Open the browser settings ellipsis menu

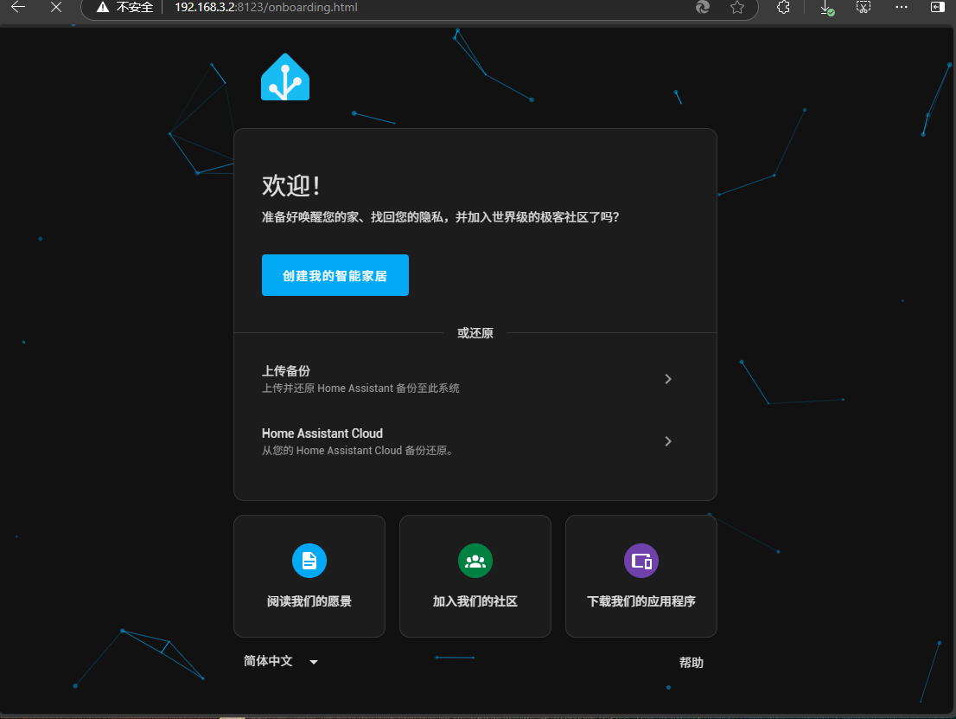(x=902, y=8)
